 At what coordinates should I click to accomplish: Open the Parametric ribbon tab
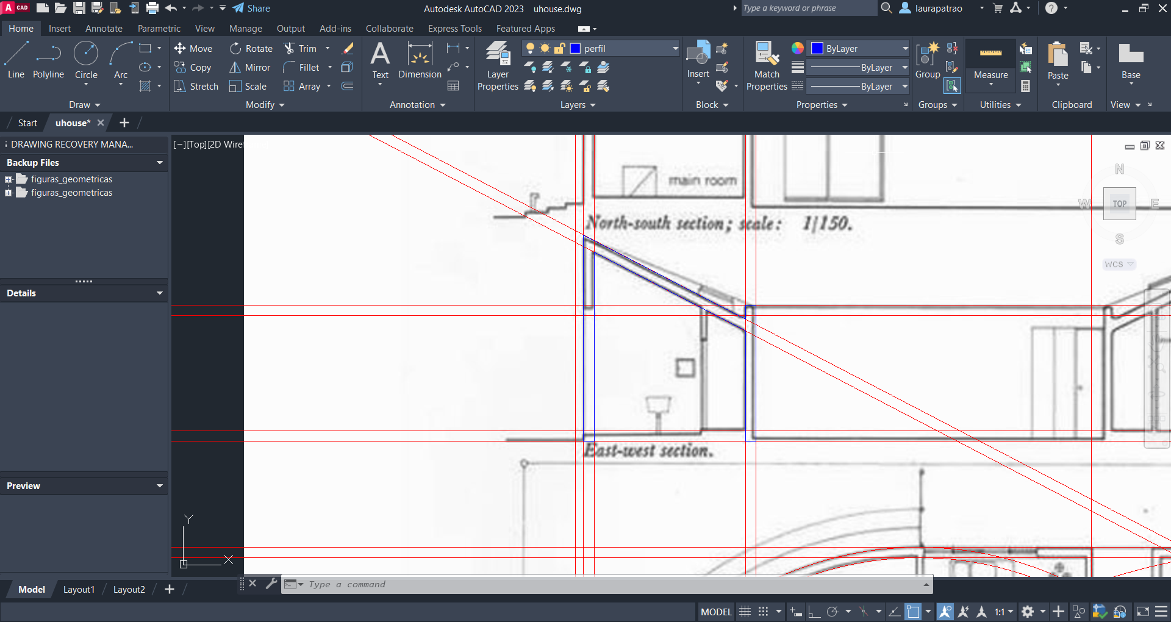159,29
